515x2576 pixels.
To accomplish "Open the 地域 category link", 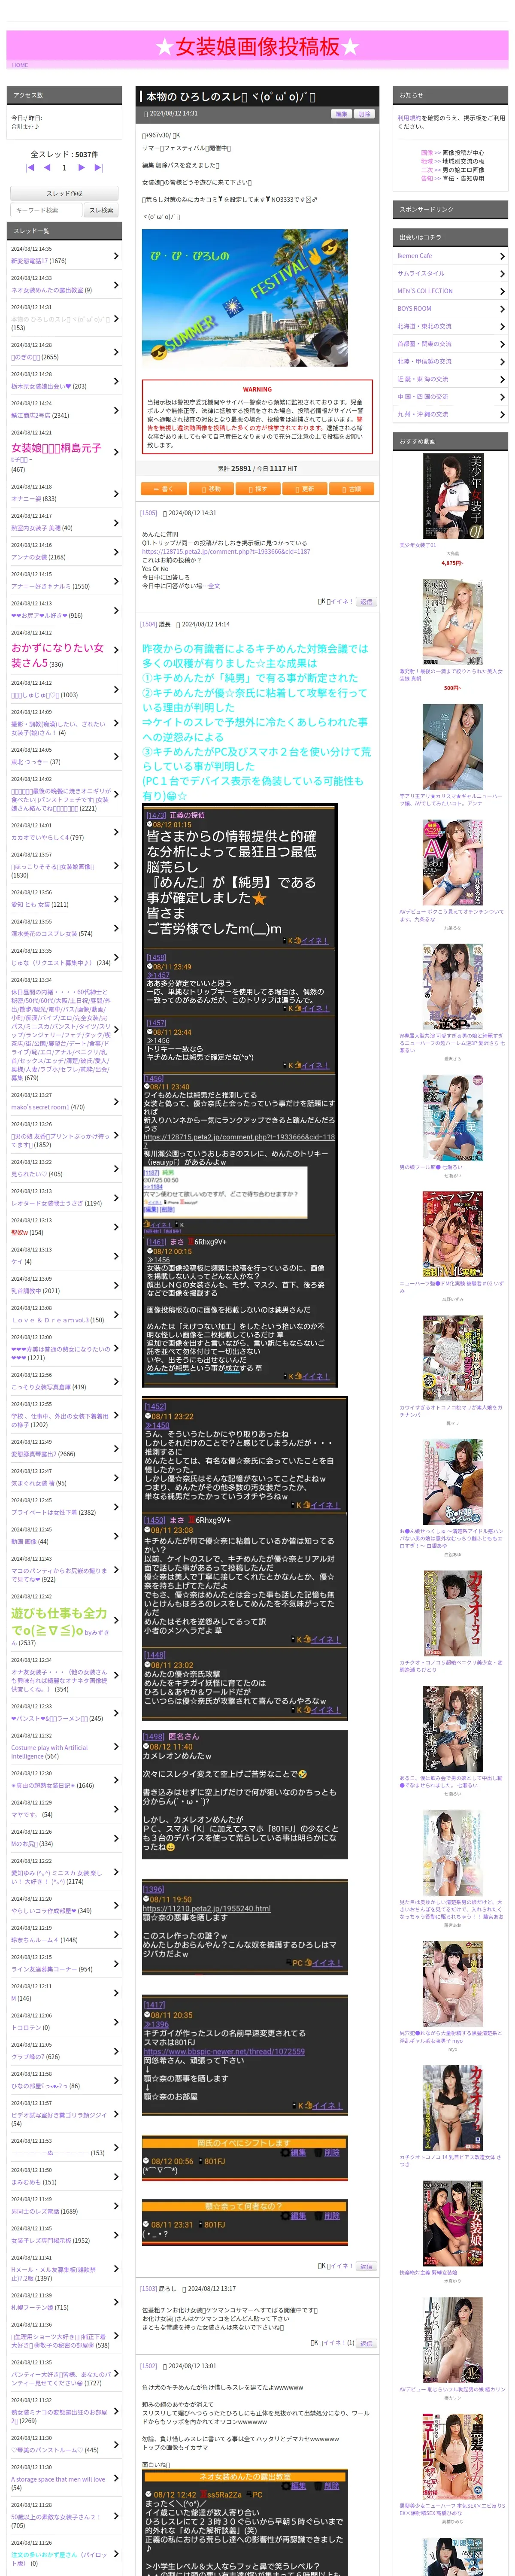I will click(427, 161).
